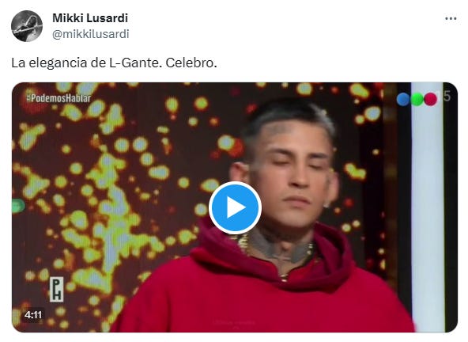
Task: Click the #PodemosHablar watermark in the video
Action: [58, 98]
